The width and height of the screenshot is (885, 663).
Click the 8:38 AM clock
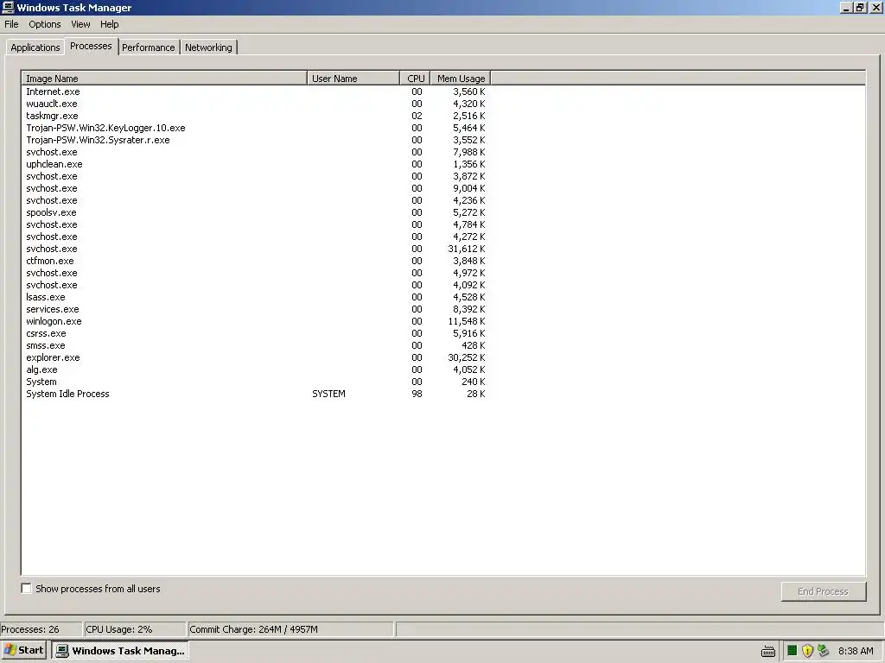(856, 651)
